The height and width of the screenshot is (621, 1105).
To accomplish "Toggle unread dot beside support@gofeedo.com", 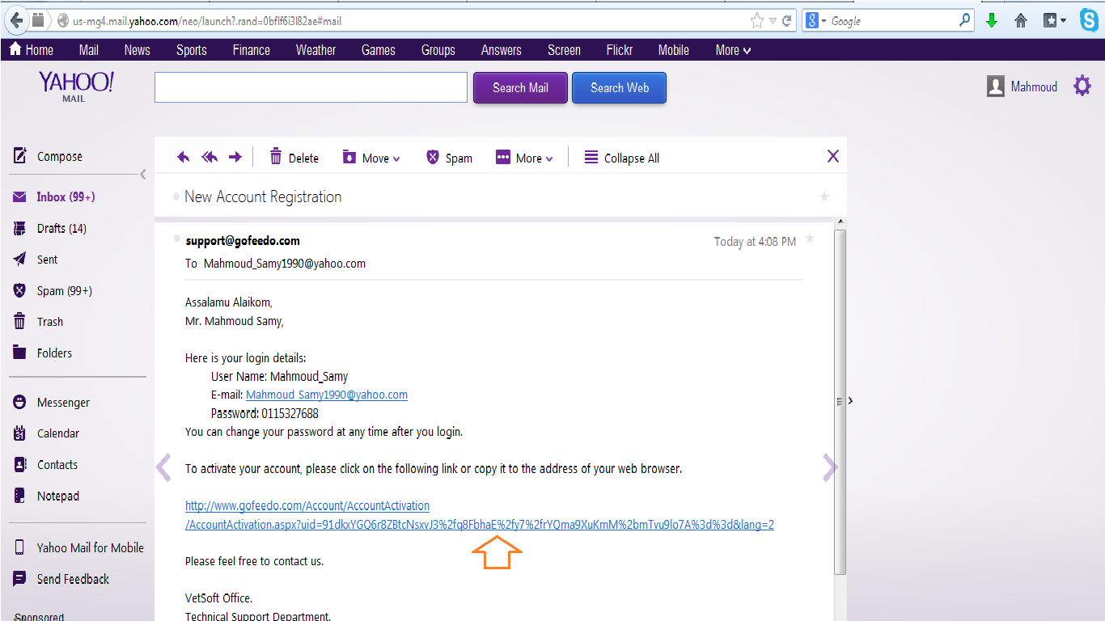I will 177,238.
